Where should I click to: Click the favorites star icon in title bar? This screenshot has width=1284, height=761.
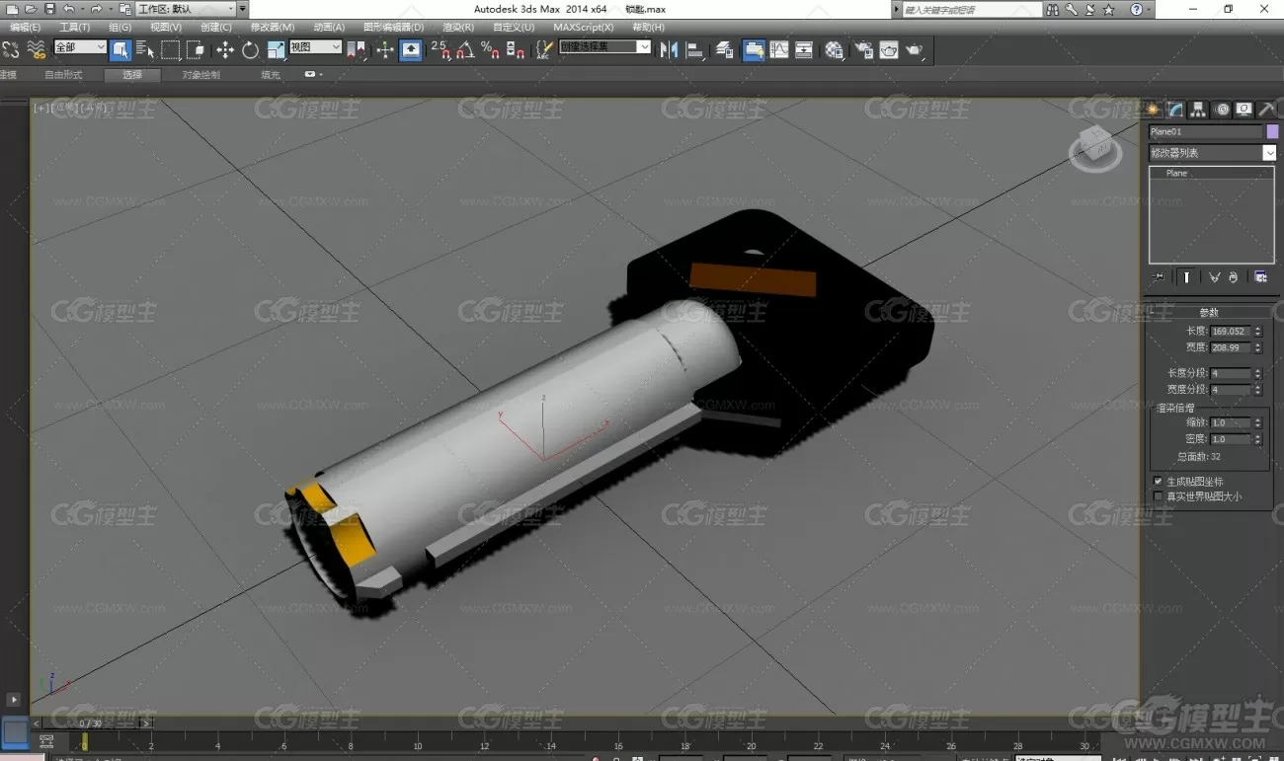pos(1109,9)
